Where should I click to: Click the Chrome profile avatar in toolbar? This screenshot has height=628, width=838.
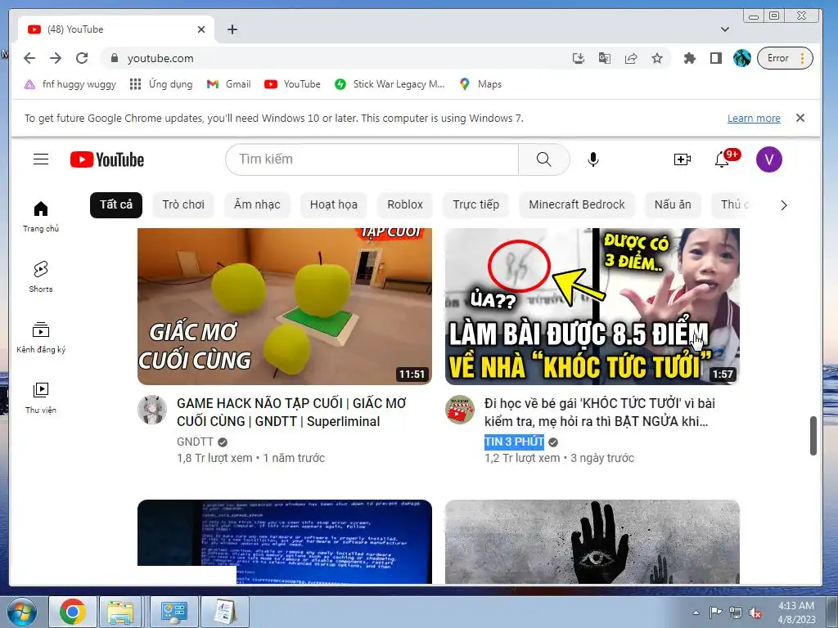click(741, 58)
